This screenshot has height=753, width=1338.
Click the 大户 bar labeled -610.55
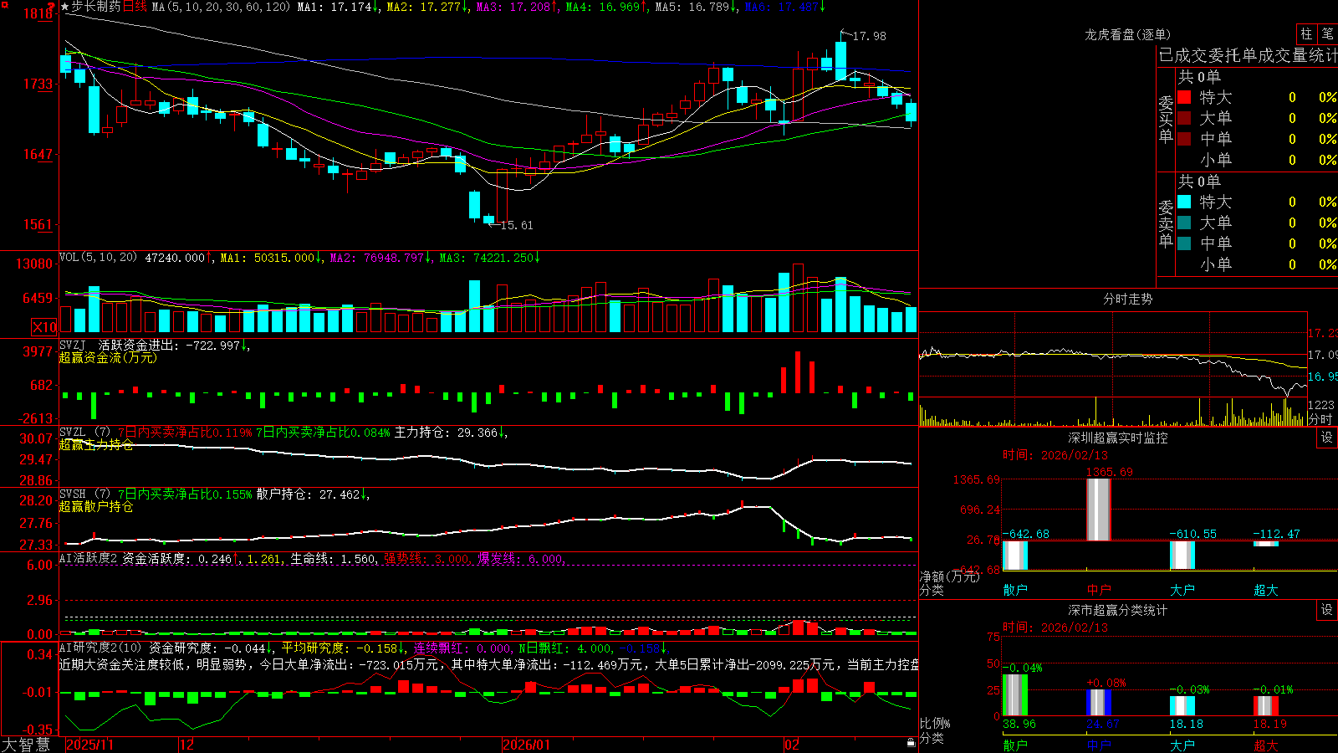coord(1182,556)
